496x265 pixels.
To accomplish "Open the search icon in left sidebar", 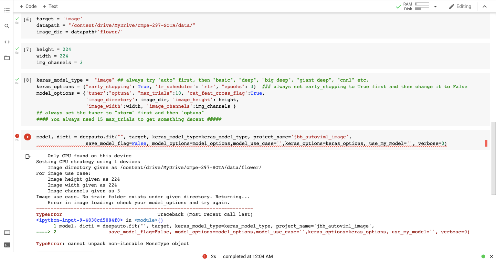I will pyautogui.click(x=7, y=26).
